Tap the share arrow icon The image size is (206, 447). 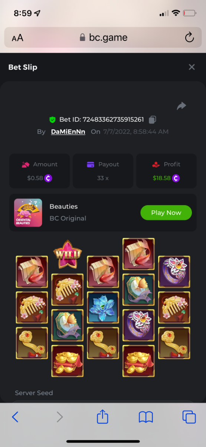pyautogui.click(x=181, y=106)
